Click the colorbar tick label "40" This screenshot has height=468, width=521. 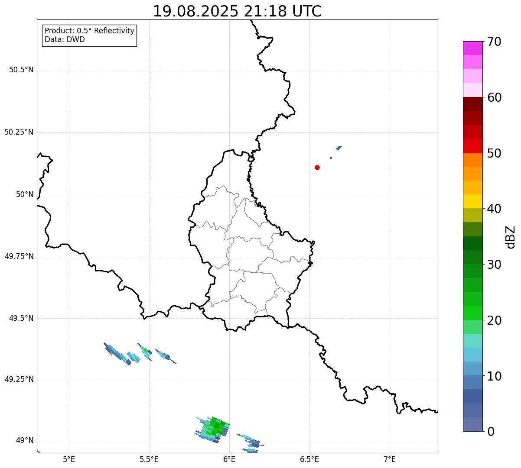pos(494,209)
